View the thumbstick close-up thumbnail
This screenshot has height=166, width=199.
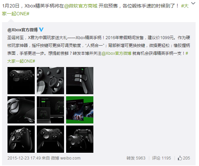[50, 81]
